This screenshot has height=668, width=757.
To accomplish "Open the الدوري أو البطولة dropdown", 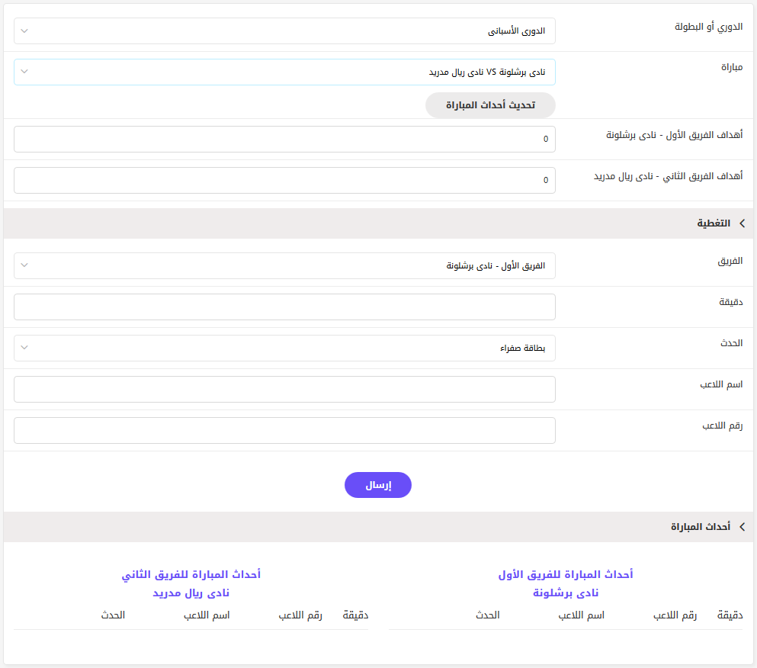I will (x=284, y=31).
